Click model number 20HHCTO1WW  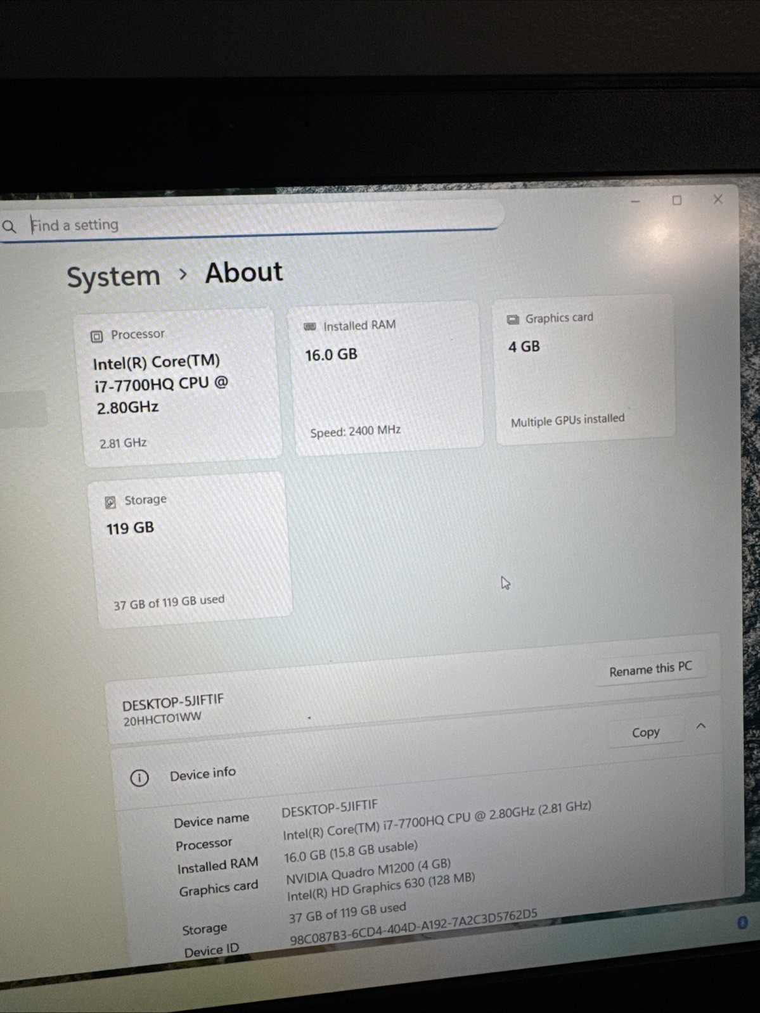click(162, 719)
